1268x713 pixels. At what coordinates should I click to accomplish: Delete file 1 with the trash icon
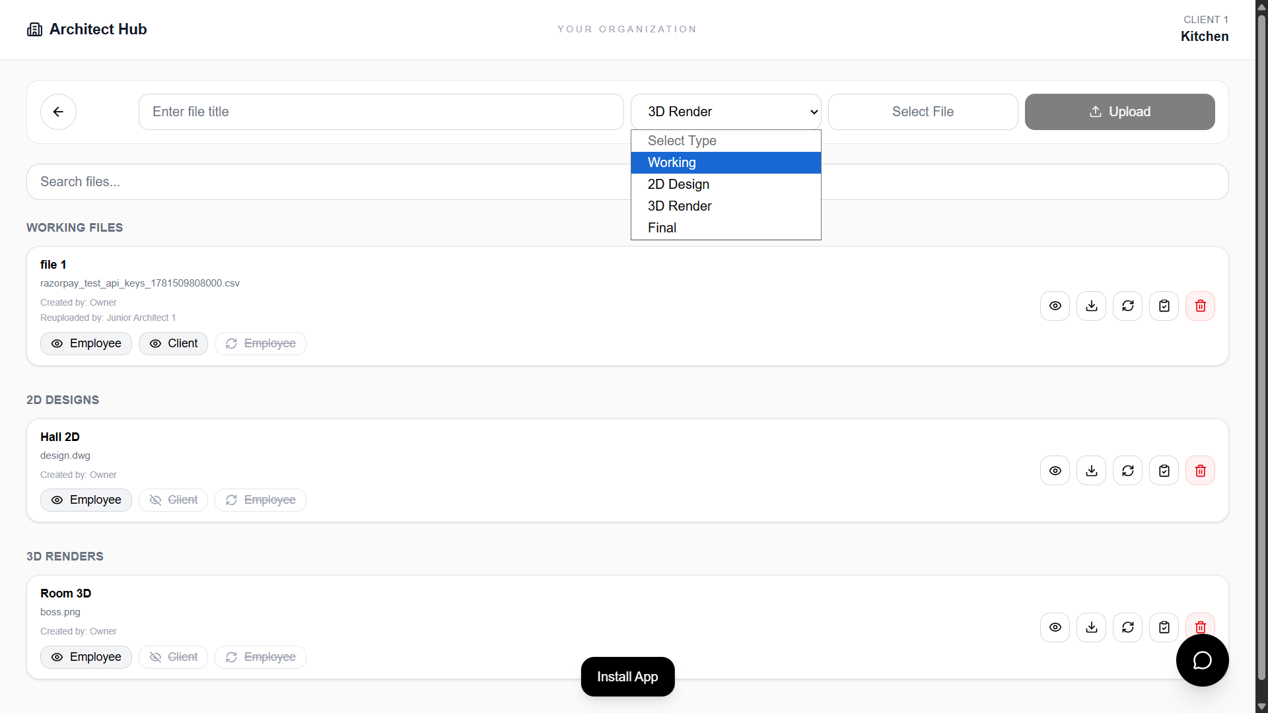point(1200,306)
